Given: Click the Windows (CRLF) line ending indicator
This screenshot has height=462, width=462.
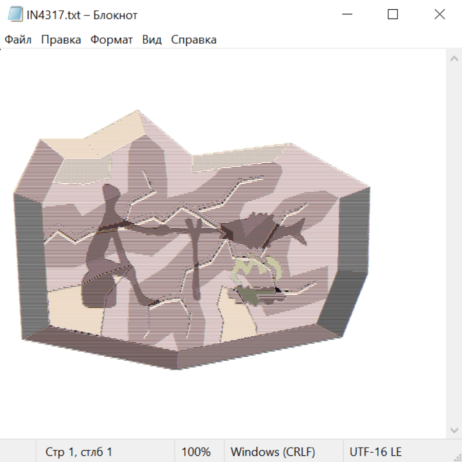Looking at the screenshot, I should point(273,452).
